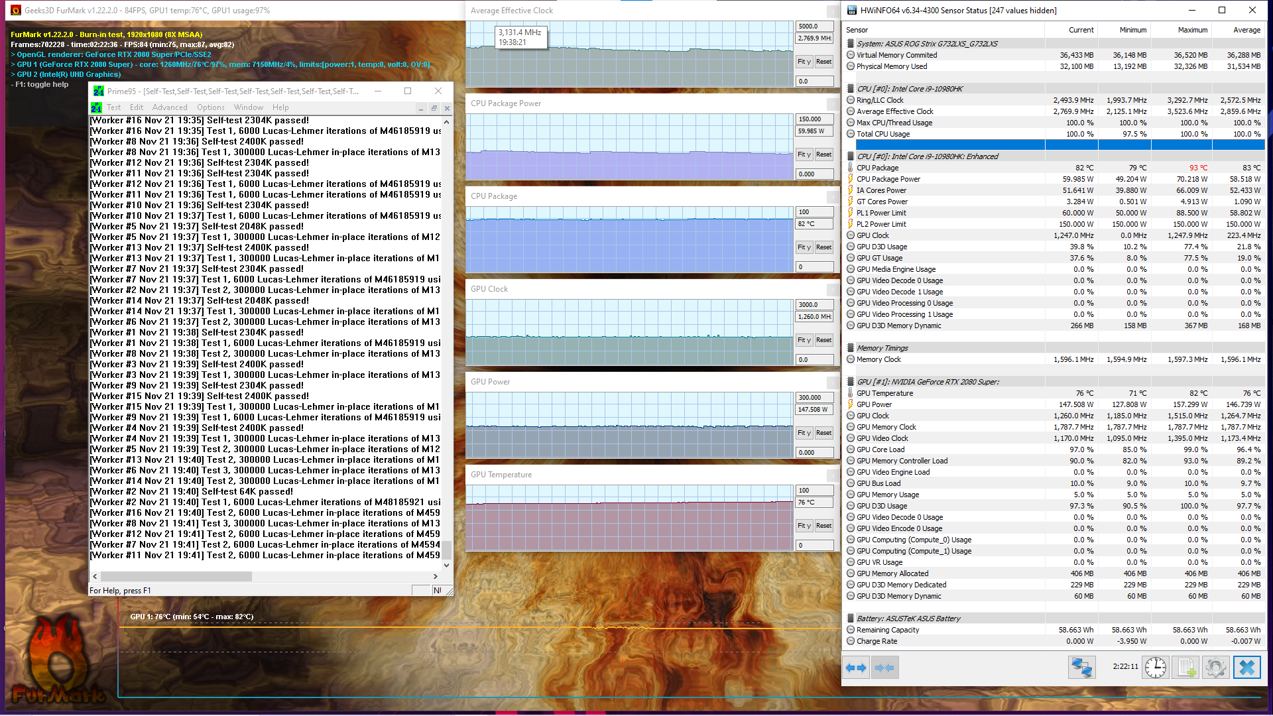Click Reset on Average Effective Clock graph
1273x716 pixels.
[823, 62]
